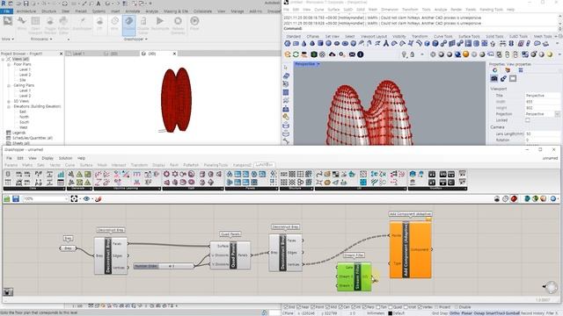Expand the Grasshopper panel dropdown in Revit ribbon

pyautogui.click(x=146, y=39)
